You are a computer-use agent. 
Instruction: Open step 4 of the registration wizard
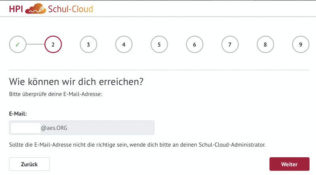point(124,45)
